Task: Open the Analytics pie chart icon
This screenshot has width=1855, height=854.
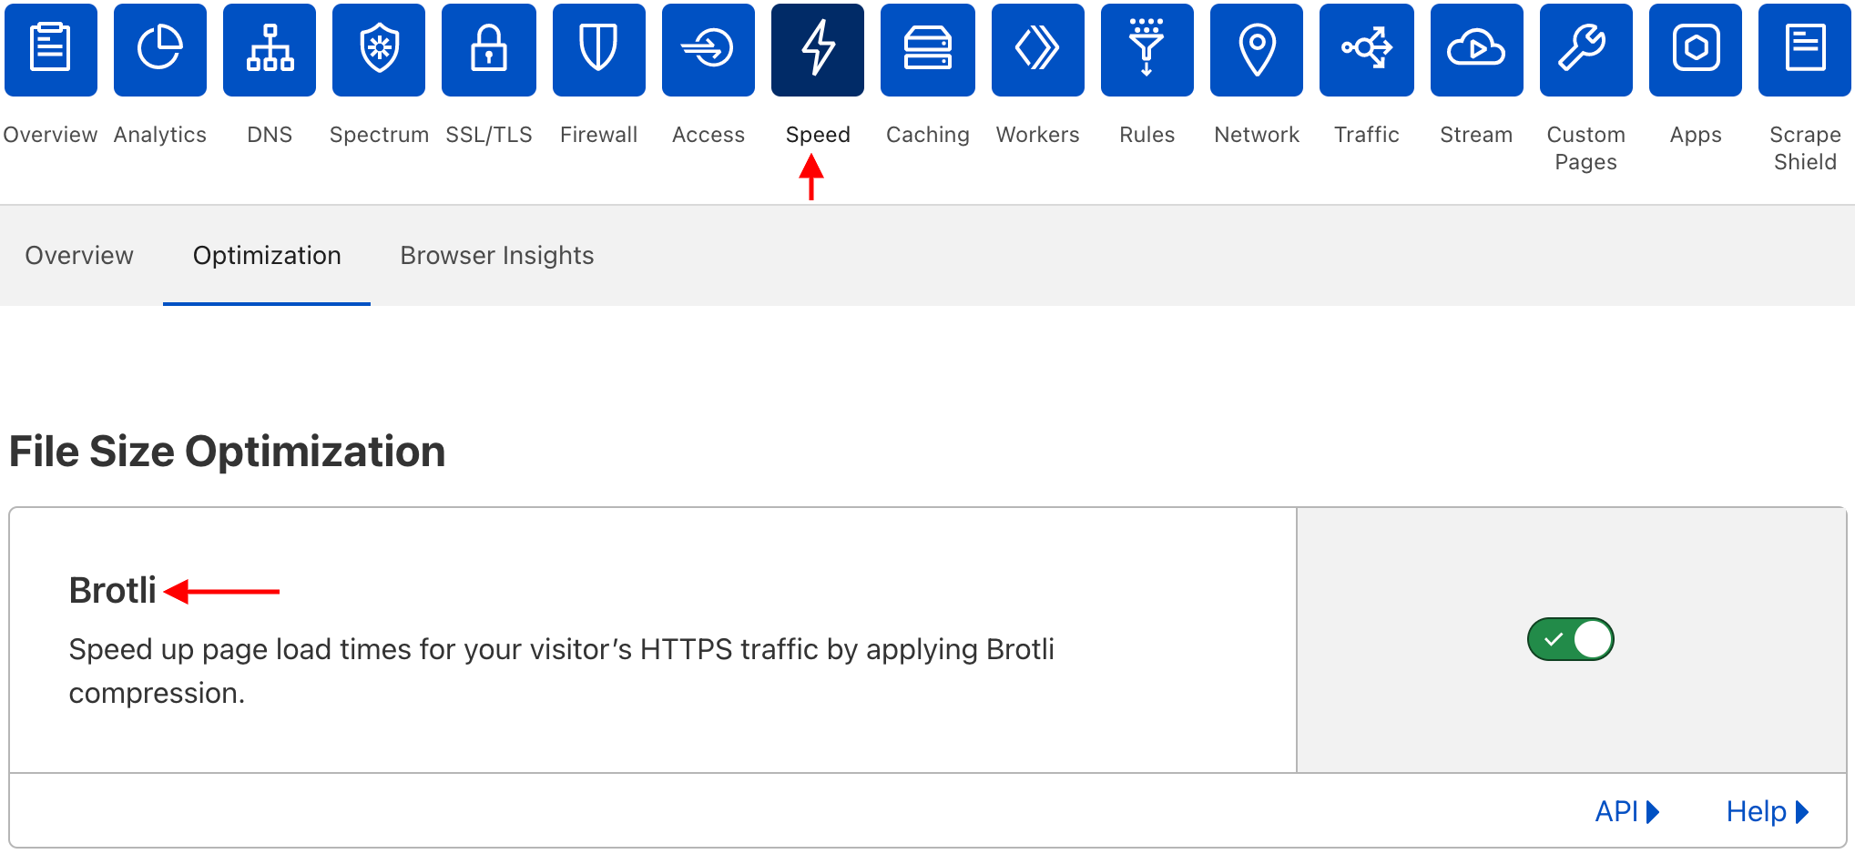Action: click(x=160, y=49)
